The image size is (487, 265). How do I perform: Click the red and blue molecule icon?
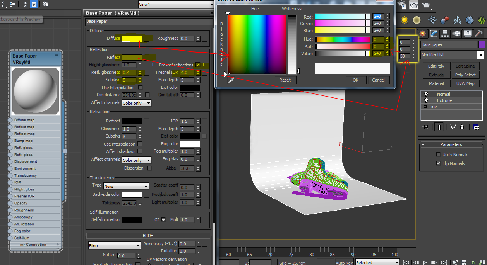pyautogui.click(x=445, y=20)
